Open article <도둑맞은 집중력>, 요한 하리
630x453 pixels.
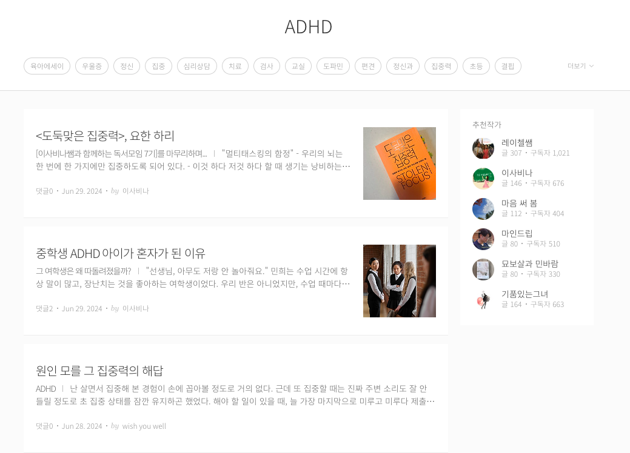point(106,136)
